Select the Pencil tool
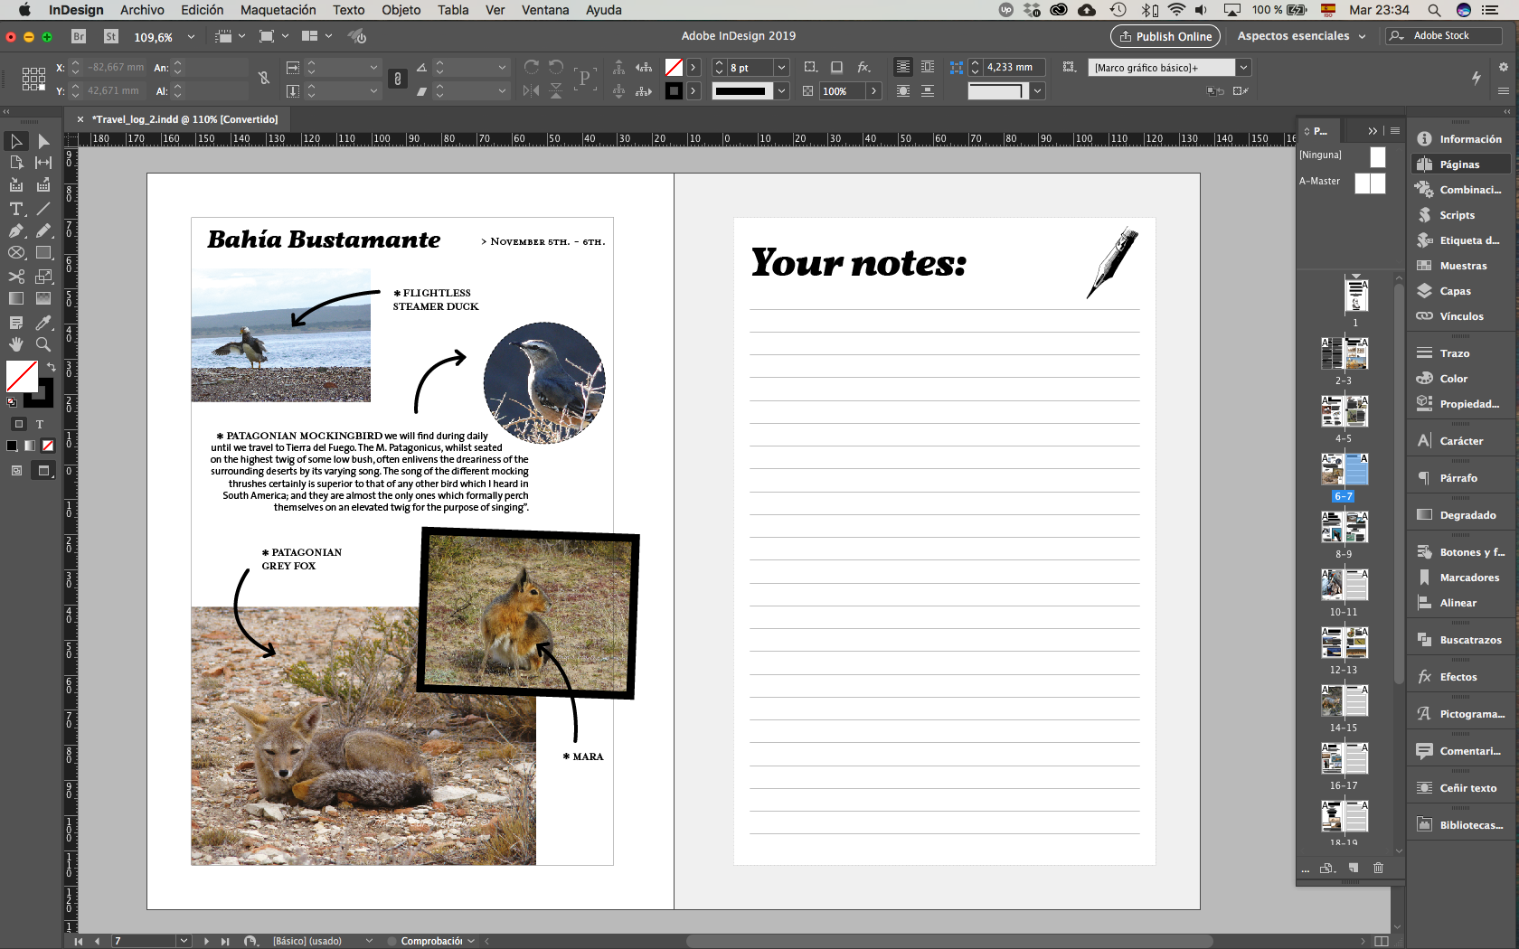 tap(43, 230)
